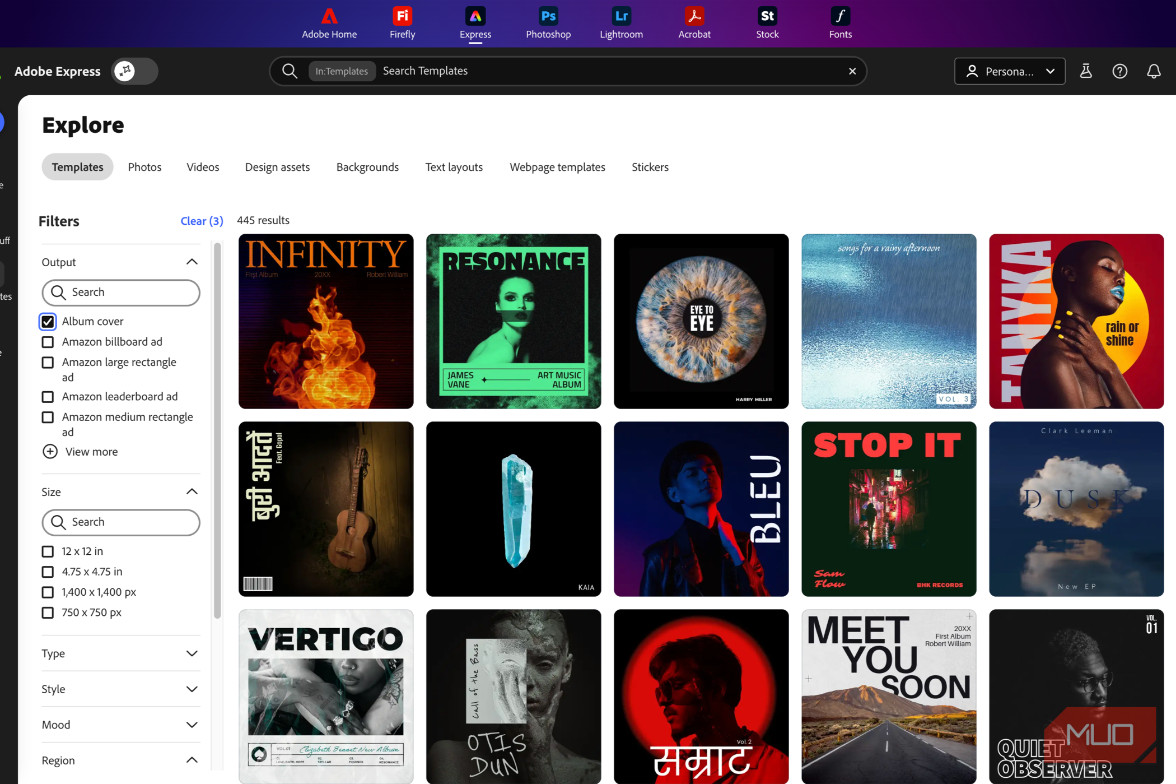This screenshot has height=784, width=1176.
Task: Open Adobe Home app icon
Action: point(329,23)
